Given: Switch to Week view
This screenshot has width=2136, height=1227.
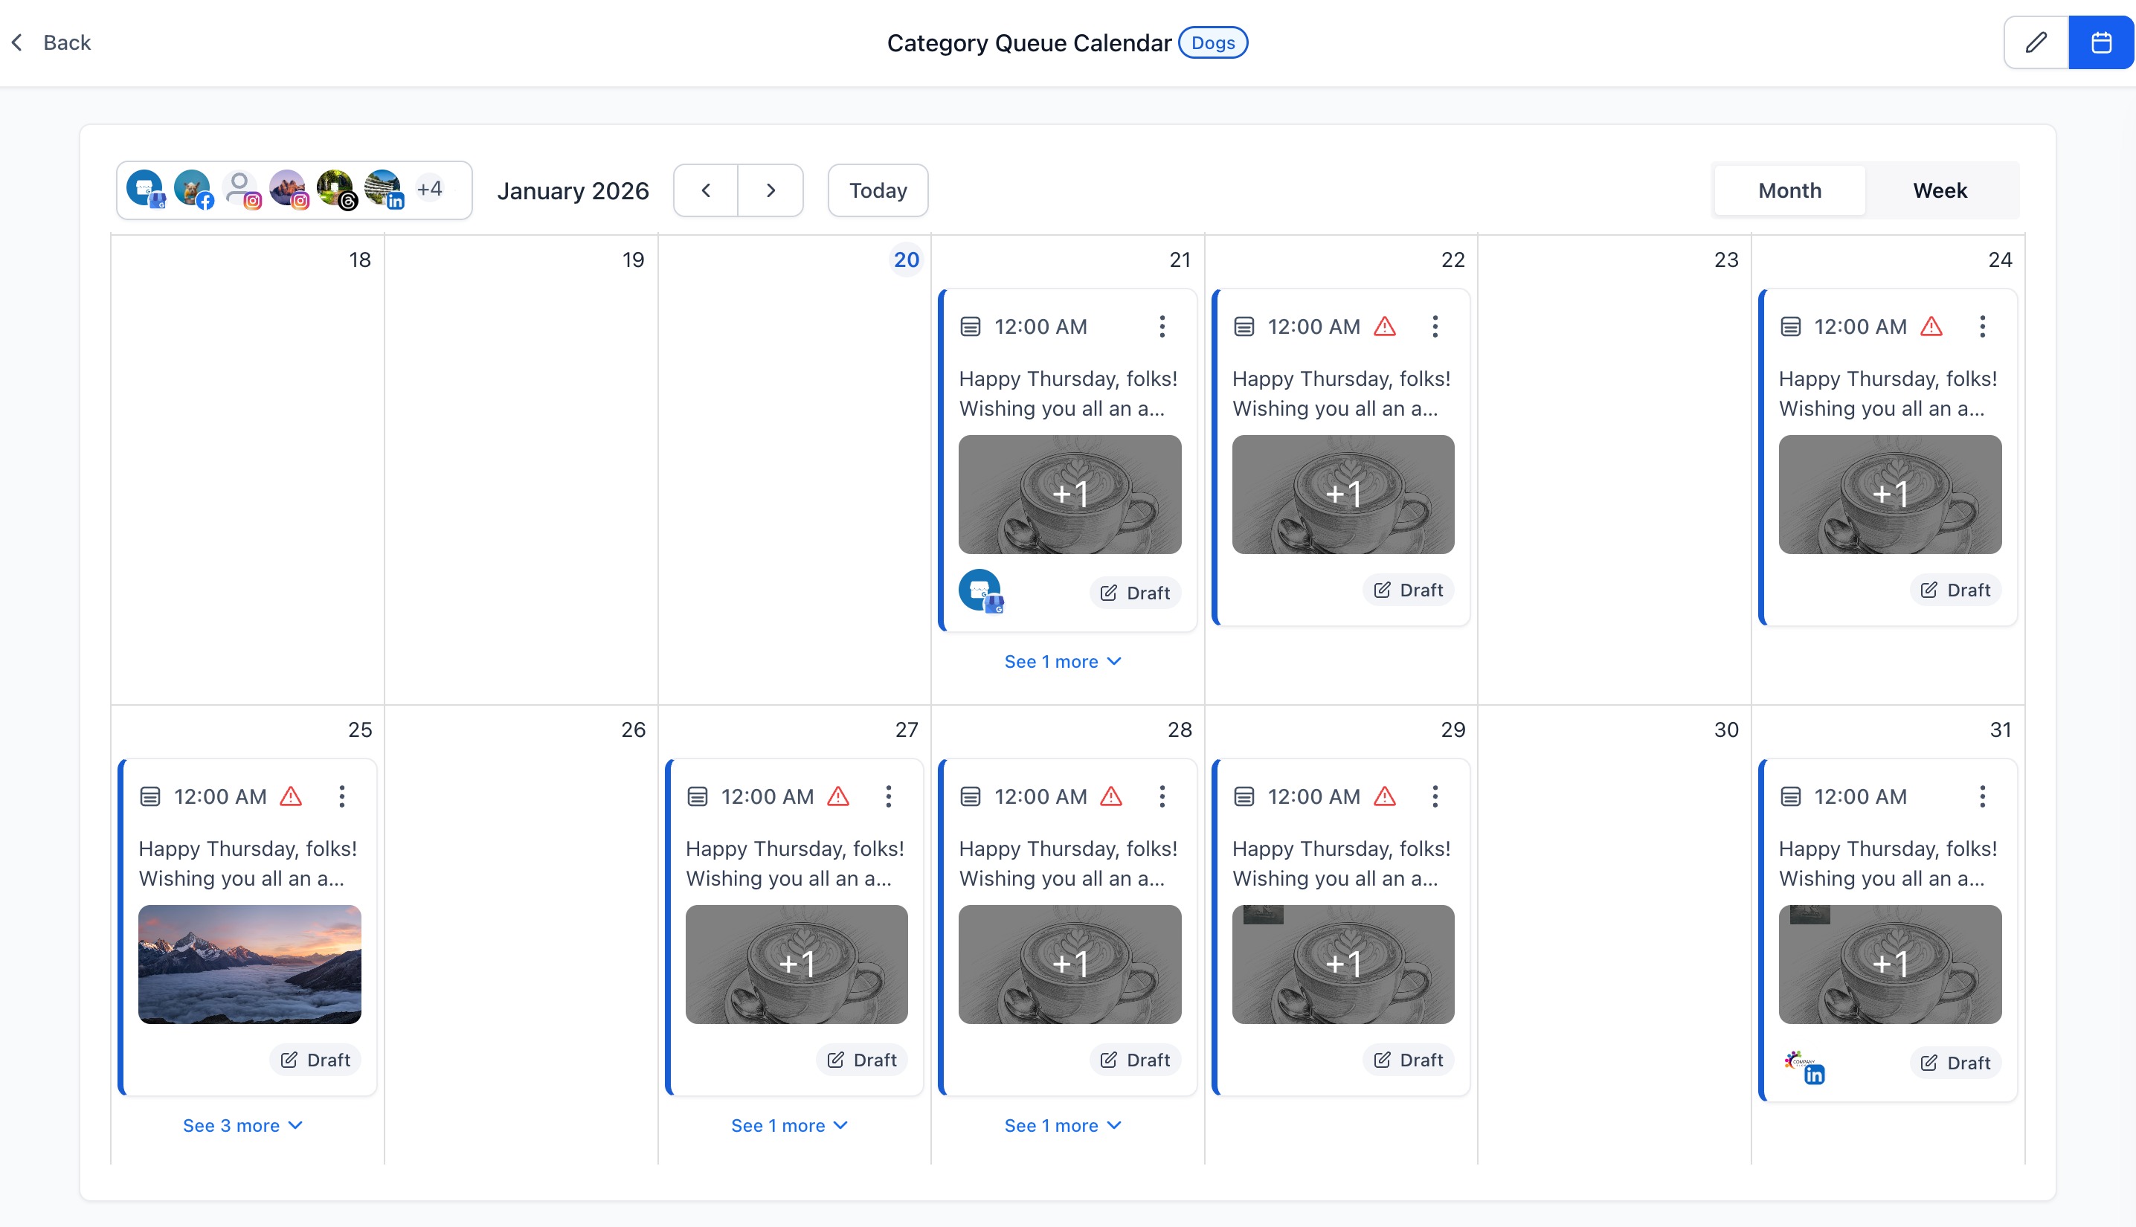Looking at the screenshot, I should coord(1940,190).
